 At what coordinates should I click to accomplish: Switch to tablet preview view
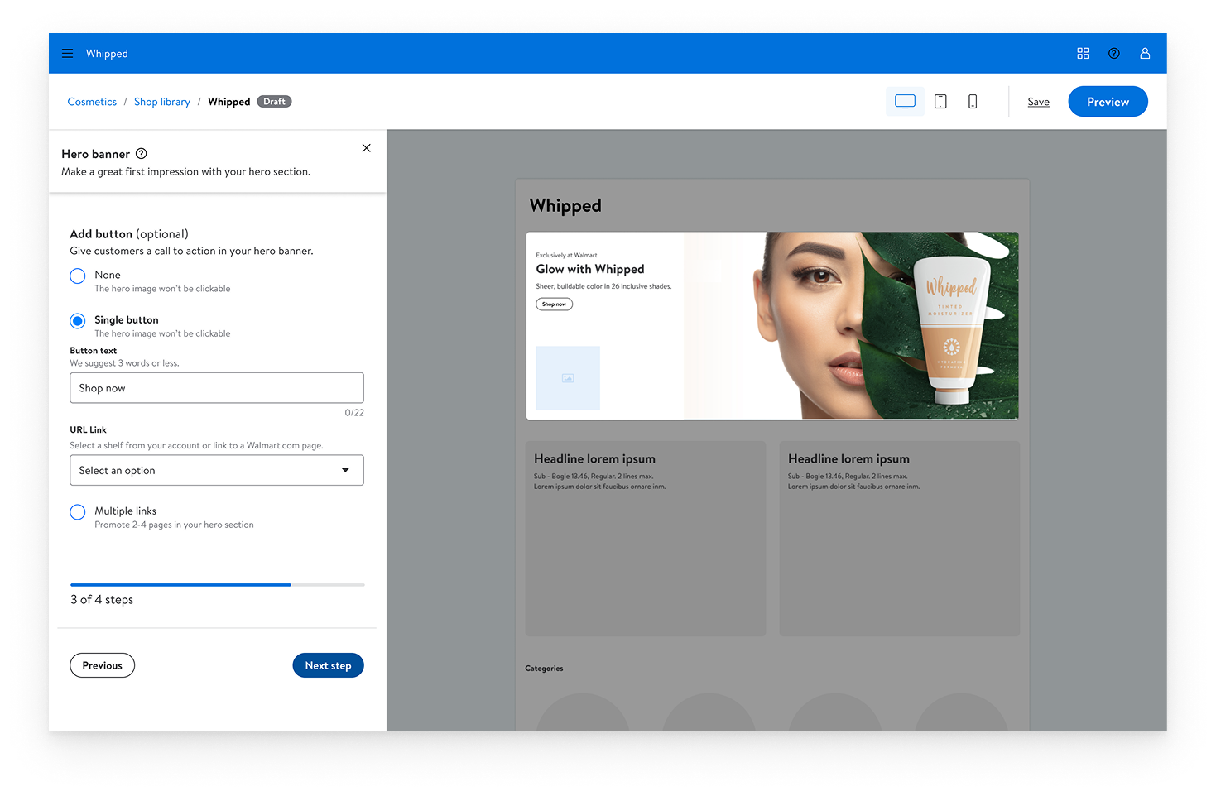point(940,102)
